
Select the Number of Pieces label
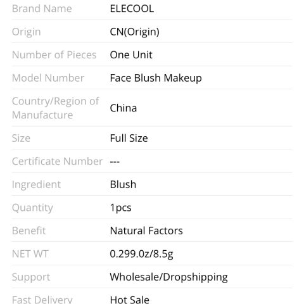[x=54, y=55]
